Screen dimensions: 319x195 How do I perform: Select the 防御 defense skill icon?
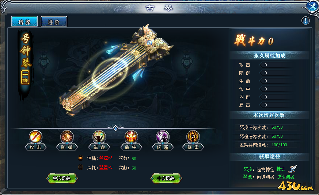click(67, 137)
